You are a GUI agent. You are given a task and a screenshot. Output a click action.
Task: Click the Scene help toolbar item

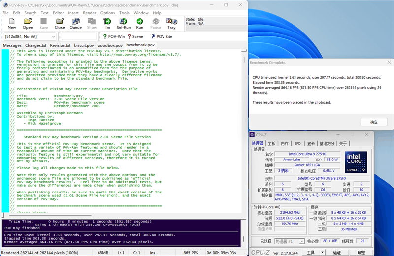click(135, 36)
